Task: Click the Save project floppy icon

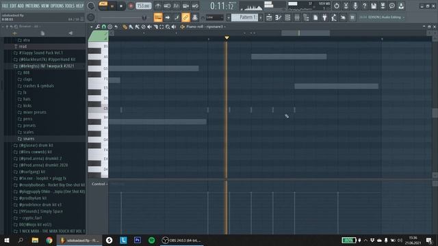Action: coord(374,6)
